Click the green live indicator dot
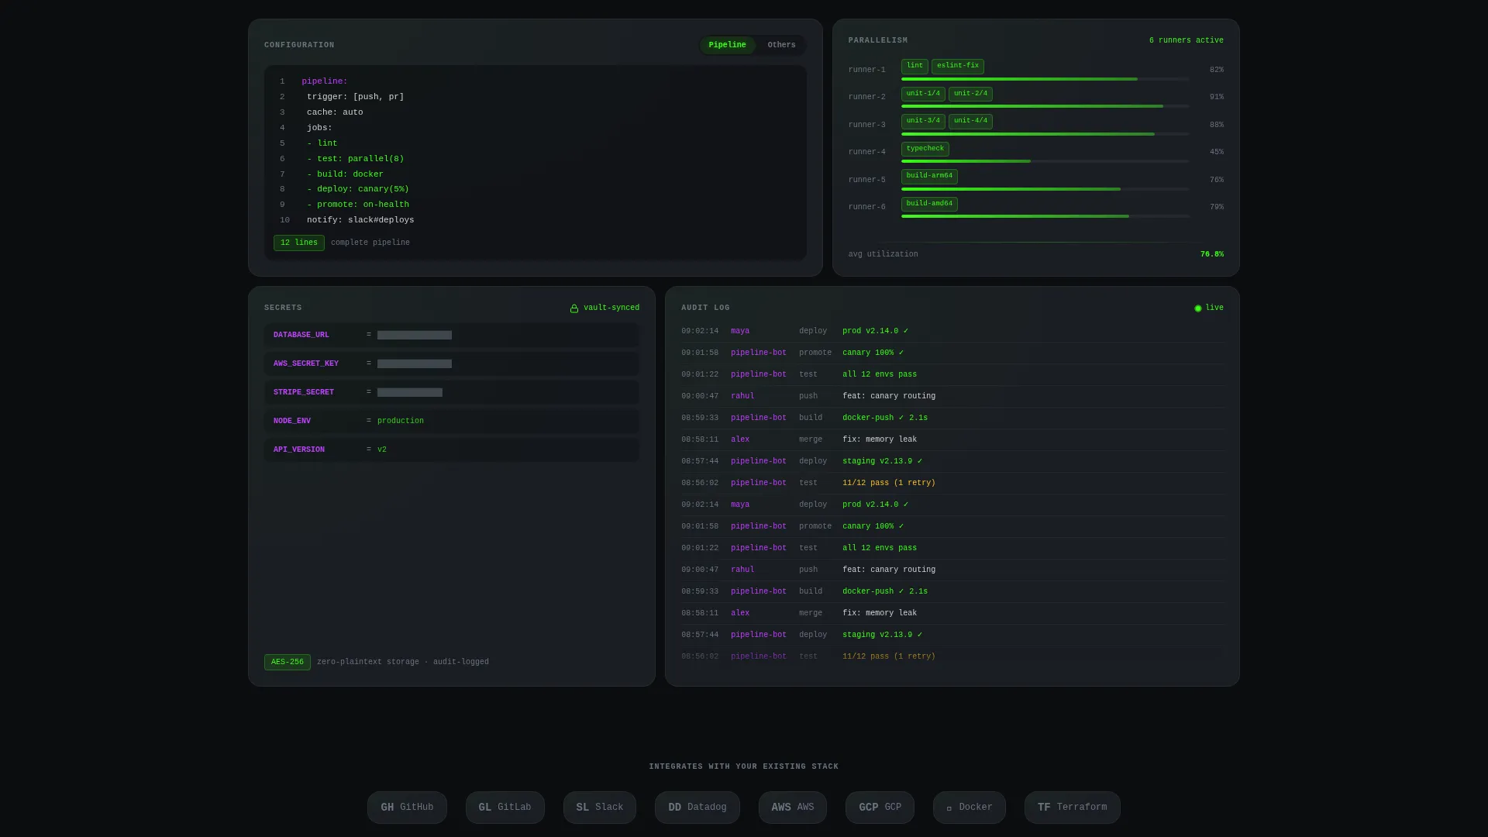This screenshot has height=837, width=1488. [1198, 308]
